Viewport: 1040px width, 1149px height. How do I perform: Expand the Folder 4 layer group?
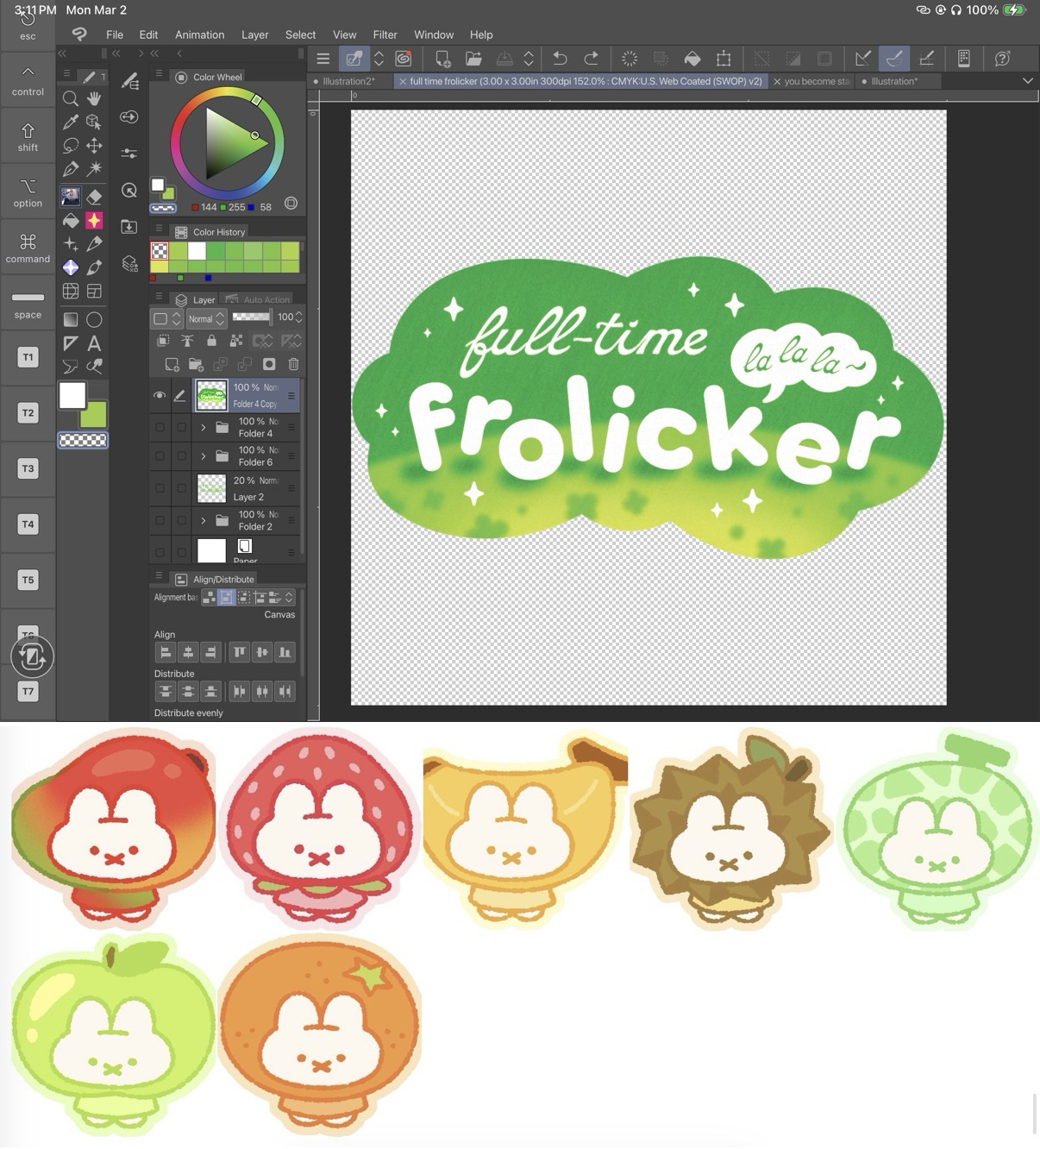click(204, 427)
